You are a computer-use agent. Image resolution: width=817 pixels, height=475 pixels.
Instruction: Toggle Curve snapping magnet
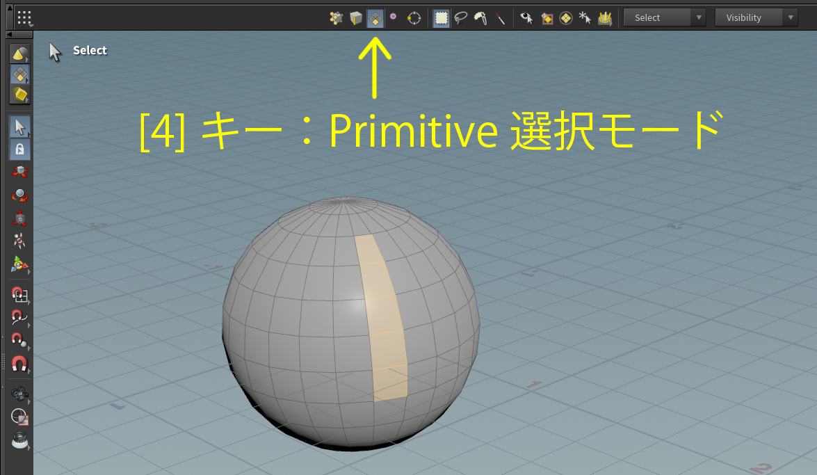pos(19,318)
